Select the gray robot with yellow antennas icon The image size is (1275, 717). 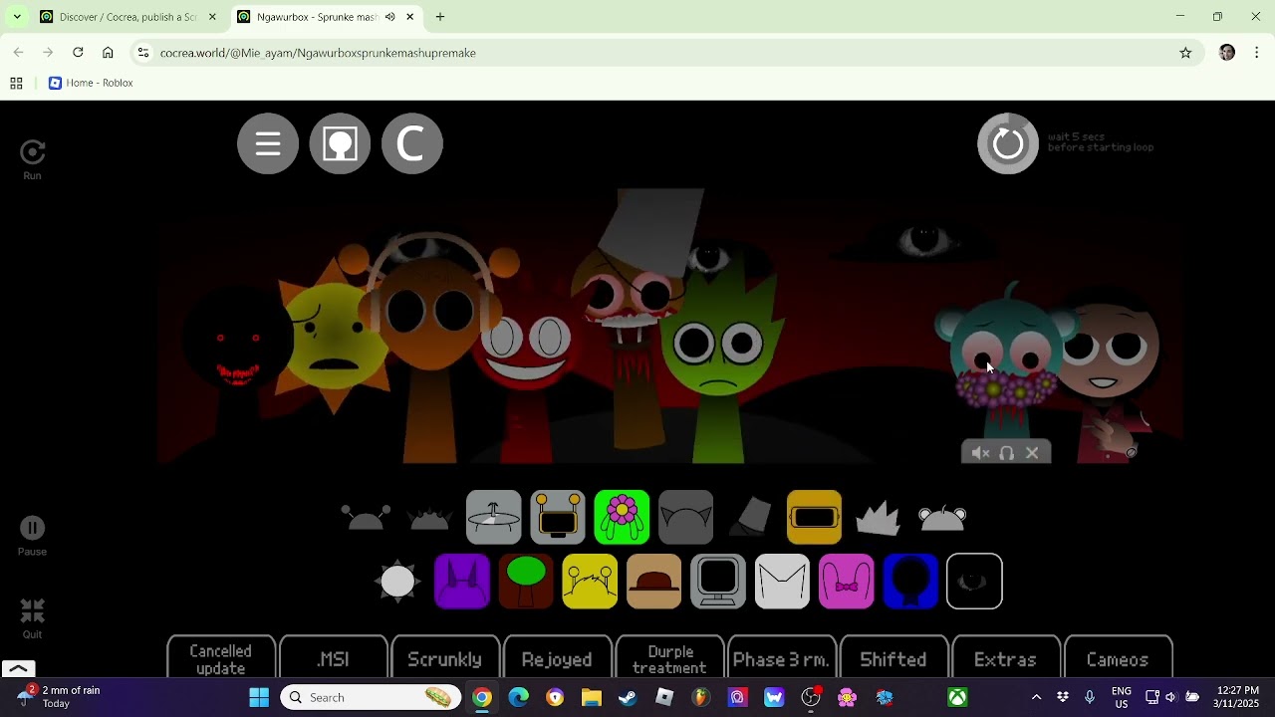pos(558,517)
